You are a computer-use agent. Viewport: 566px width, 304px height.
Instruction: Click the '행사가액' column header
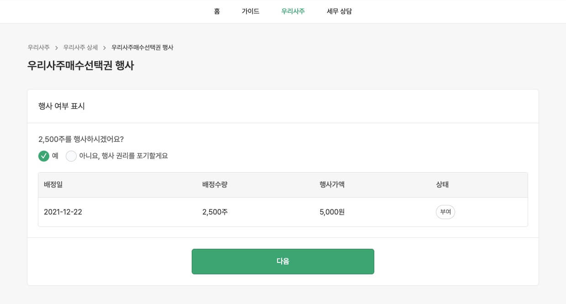[x=332, y=185]
